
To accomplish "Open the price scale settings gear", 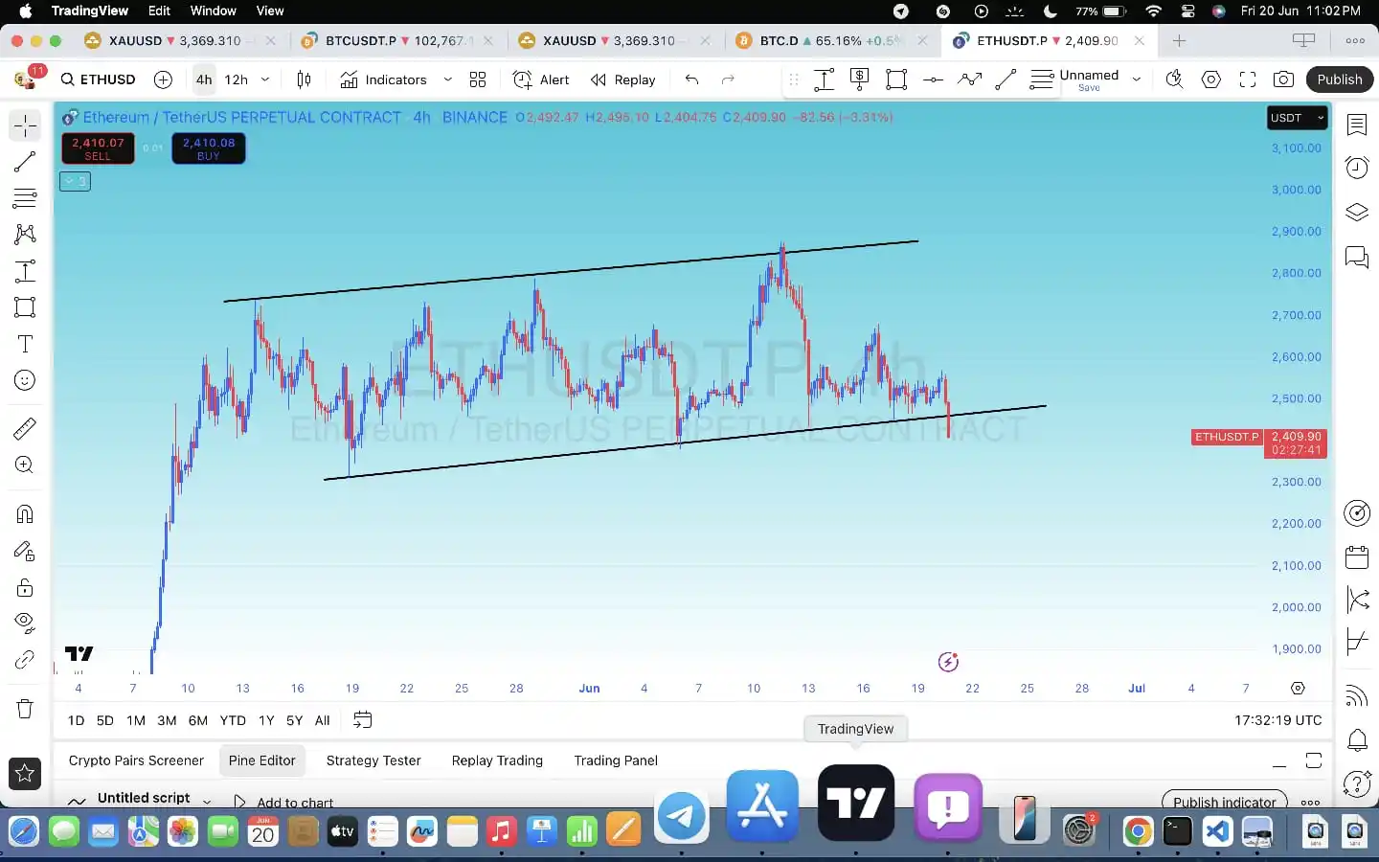I will [1298, 688].
